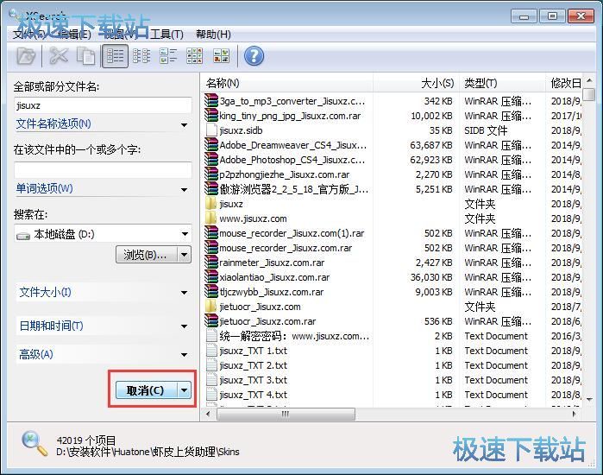The height and width of the screenshot is (475, 603).
Task: Click horizontal scrollbar right arrow
Action: click(575, 415)
